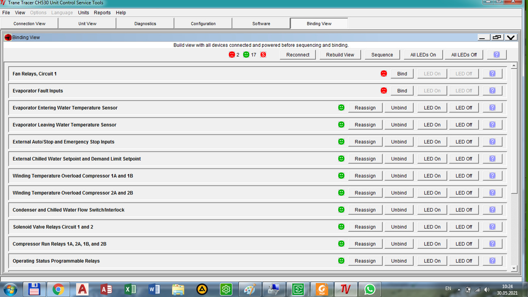Collapse Binding View panel with chevron button
This screenshot has height=297, width=528.
511,37
